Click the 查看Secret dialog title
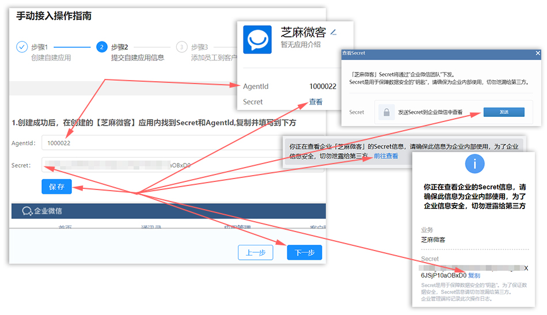 [354, 53]
